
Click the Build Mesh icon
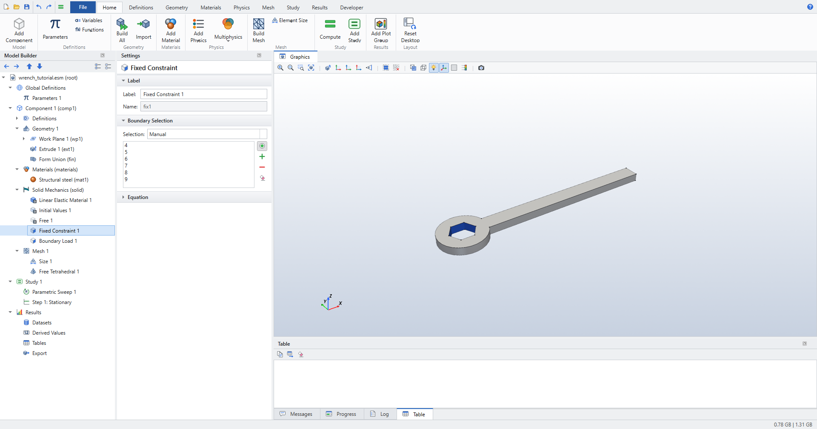pos(259,24)
